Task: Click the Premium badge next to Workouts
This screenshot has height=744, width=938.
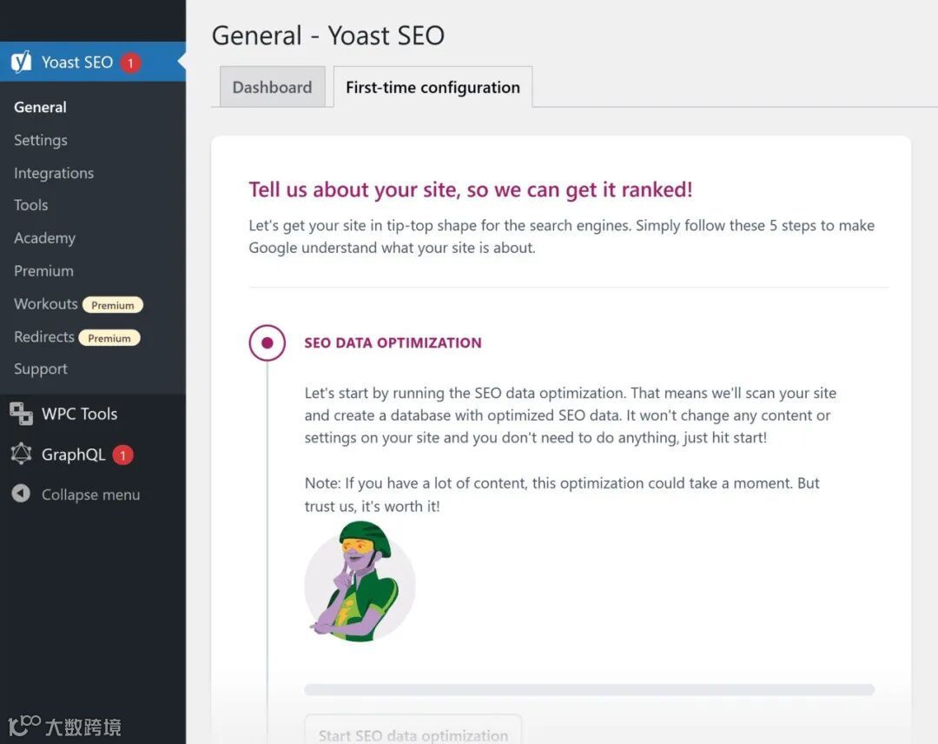Action: [112, 305]
